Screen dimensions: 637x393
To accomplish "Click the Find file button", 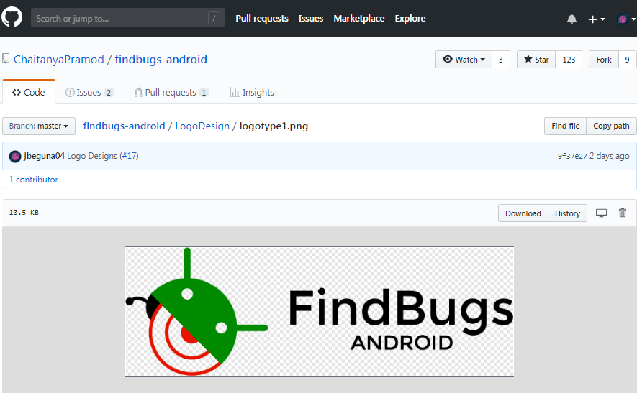I will click(x=566, y=126).
